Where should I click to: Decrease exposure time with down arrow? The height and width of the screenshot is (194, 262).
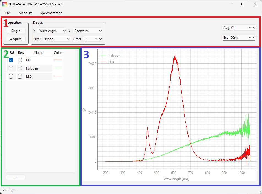[254, 38]
